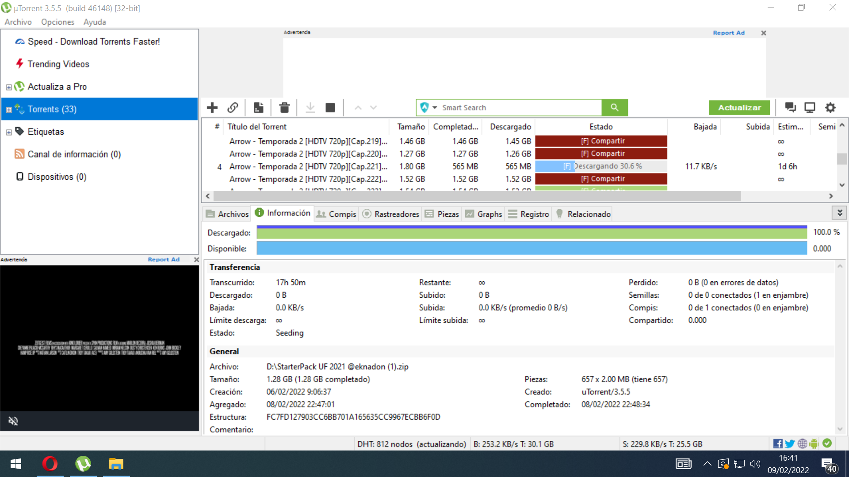Image resolution: width=849 pixels, height=477 pixels.
Task: Switch to the Rastreadores tab
Action: coord(391,214)
